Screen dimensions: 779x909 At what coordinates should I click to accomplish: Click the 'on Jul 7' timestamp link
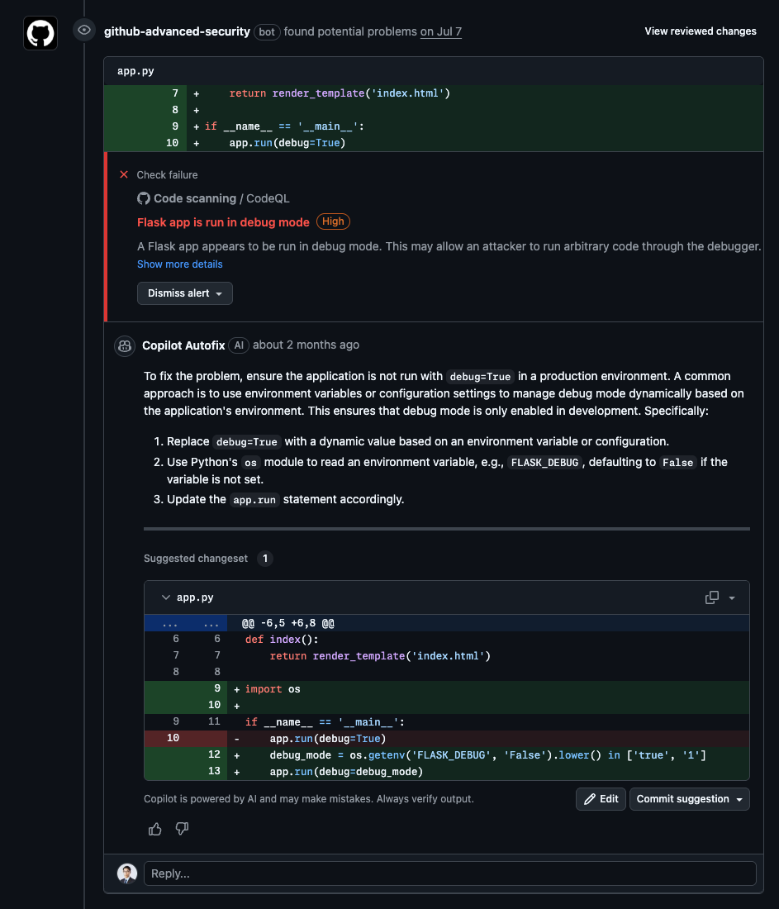click(x=441, y=32)
